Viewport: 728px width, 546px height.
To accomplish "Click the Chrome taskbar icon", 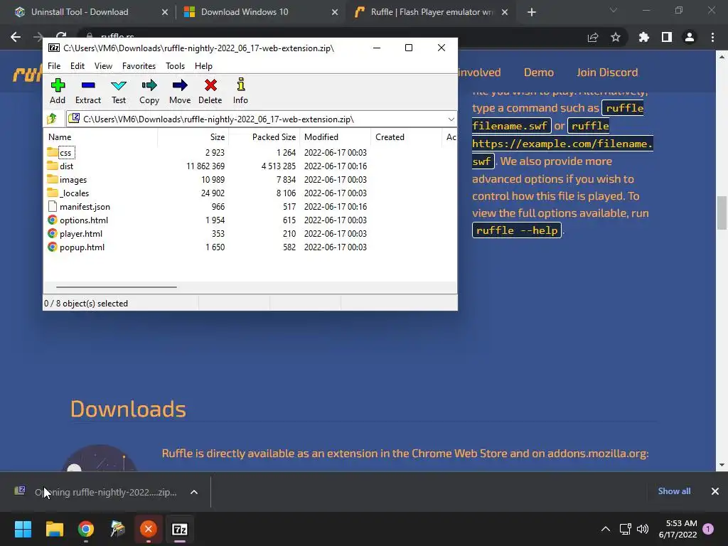I will [86, 529].
